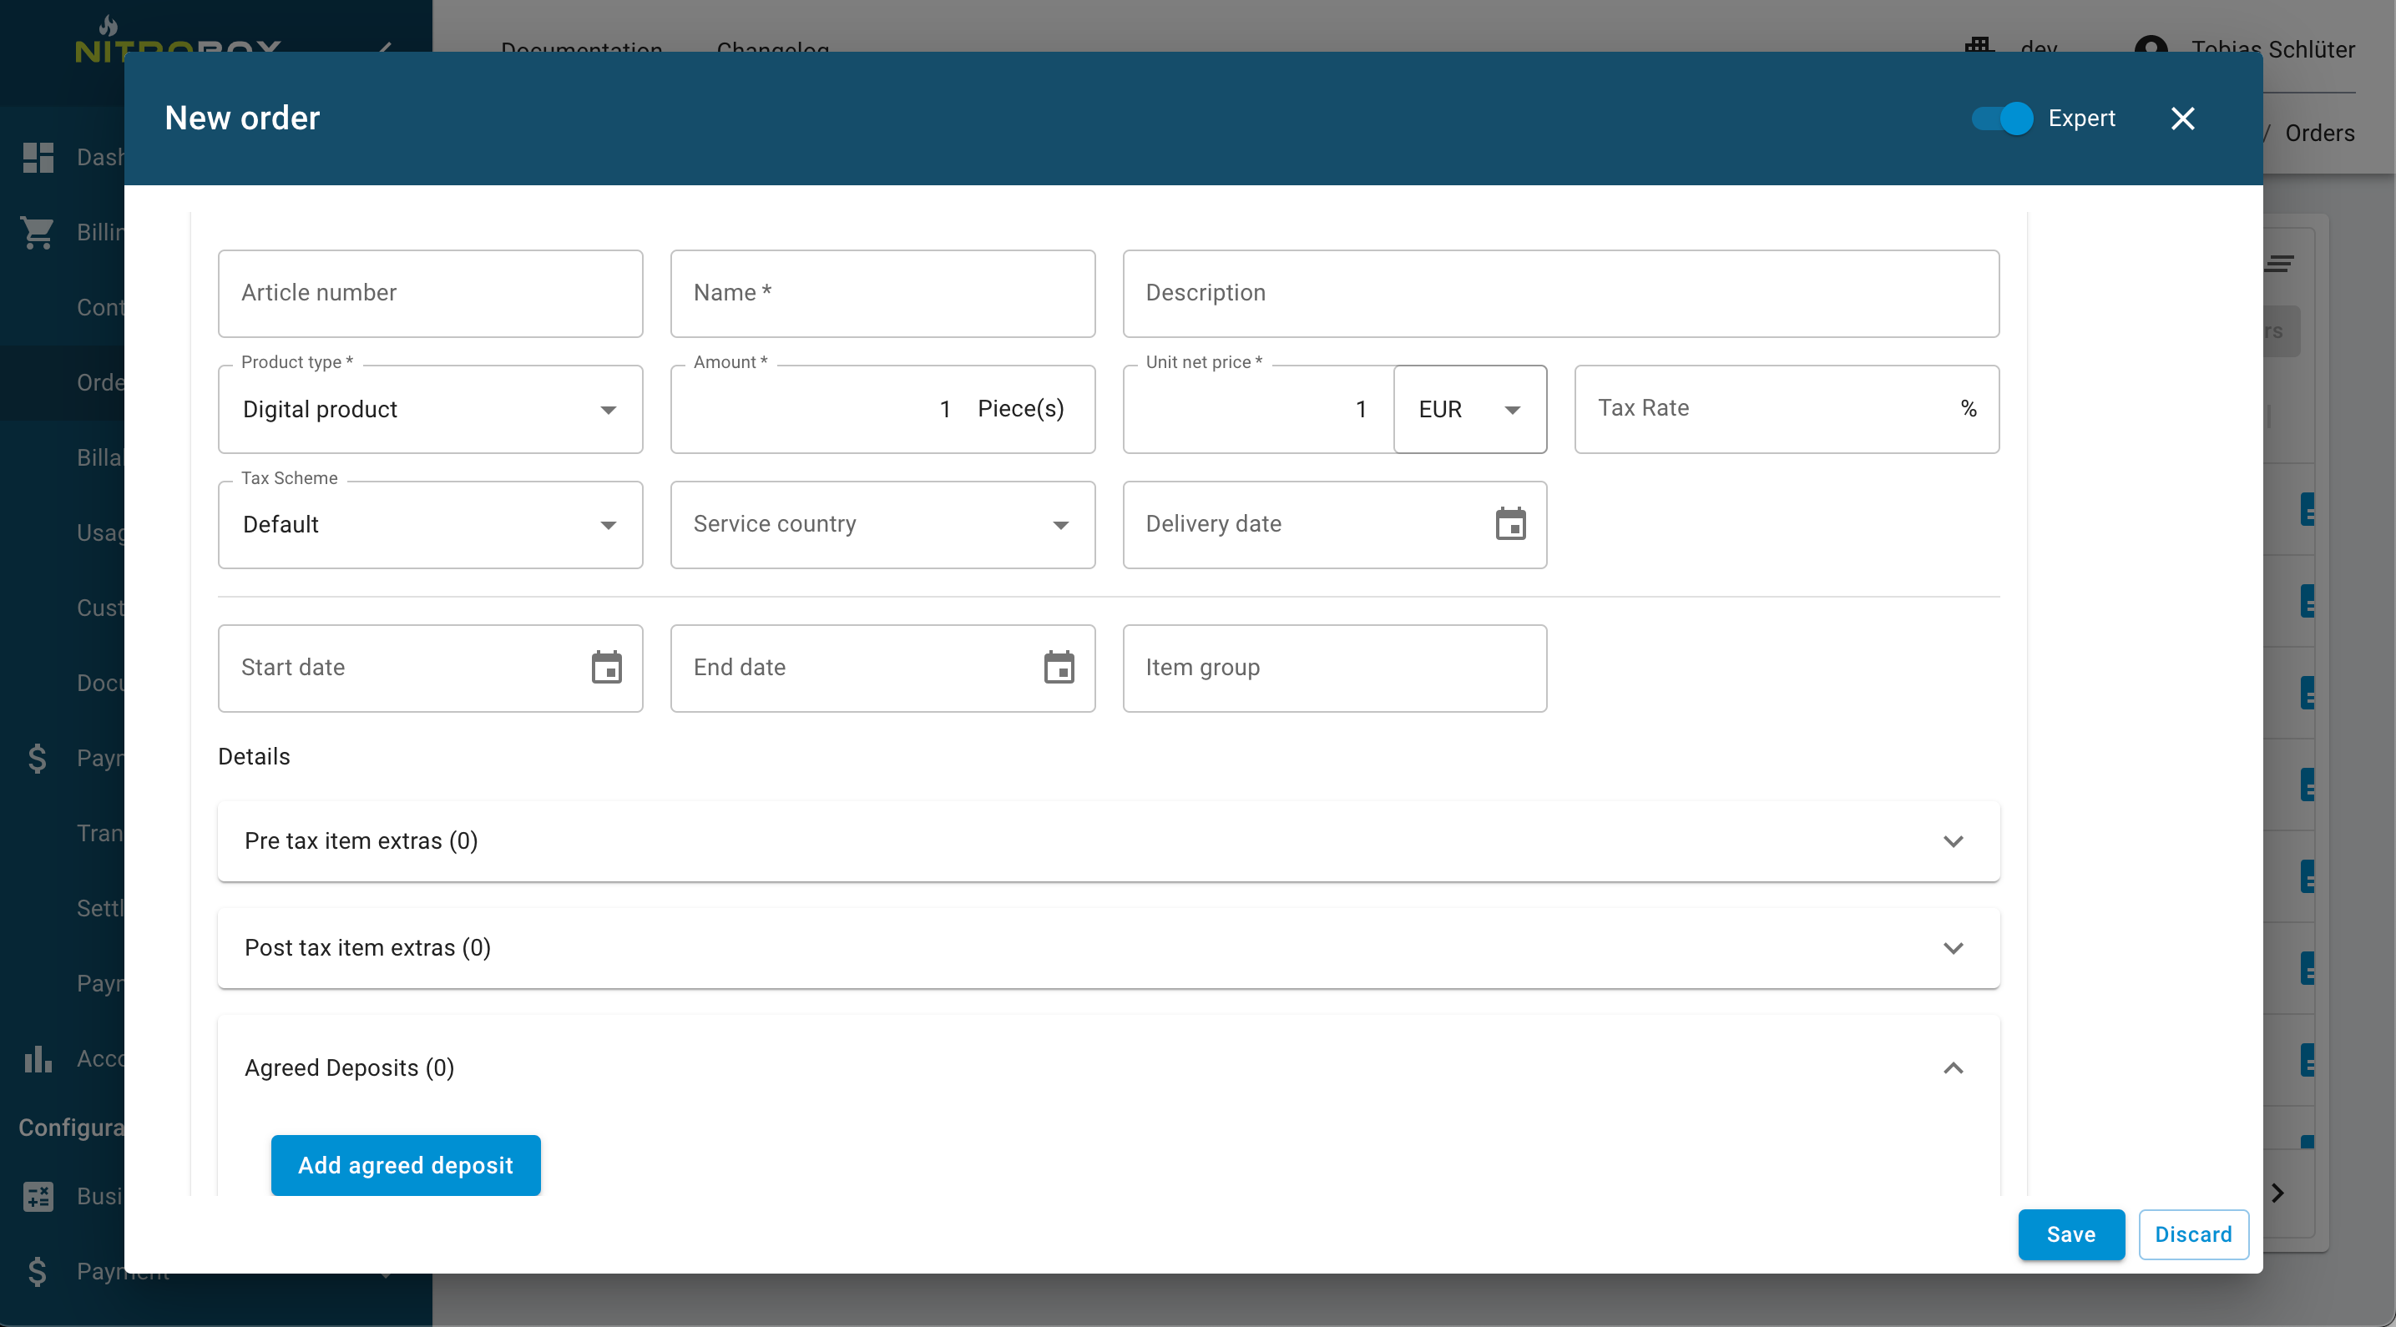This screenshot has width=2396, height=1327.
Task: Open the Start date calendar icon
Action: tap(606, 668)
